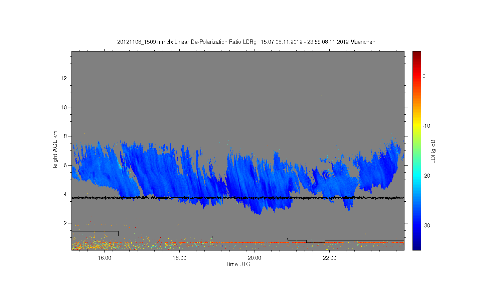Click the 16:00 time tick label
Screen dimensions: 501x301
[x=105, y=258]
